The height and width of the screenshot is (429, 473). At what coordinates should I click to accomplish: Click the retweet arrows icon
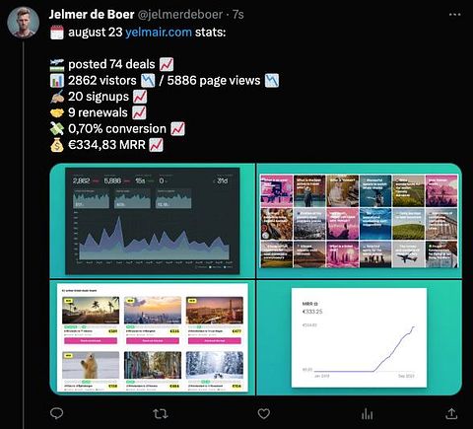[x=161, y=413]
